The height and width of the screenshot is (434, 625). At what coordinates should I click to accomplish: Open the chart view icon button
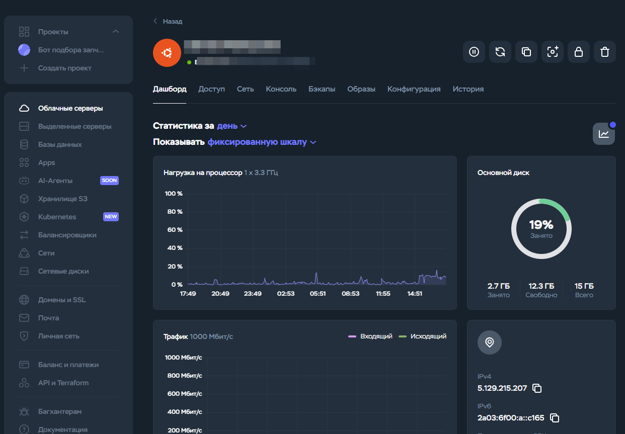(603, 134)
